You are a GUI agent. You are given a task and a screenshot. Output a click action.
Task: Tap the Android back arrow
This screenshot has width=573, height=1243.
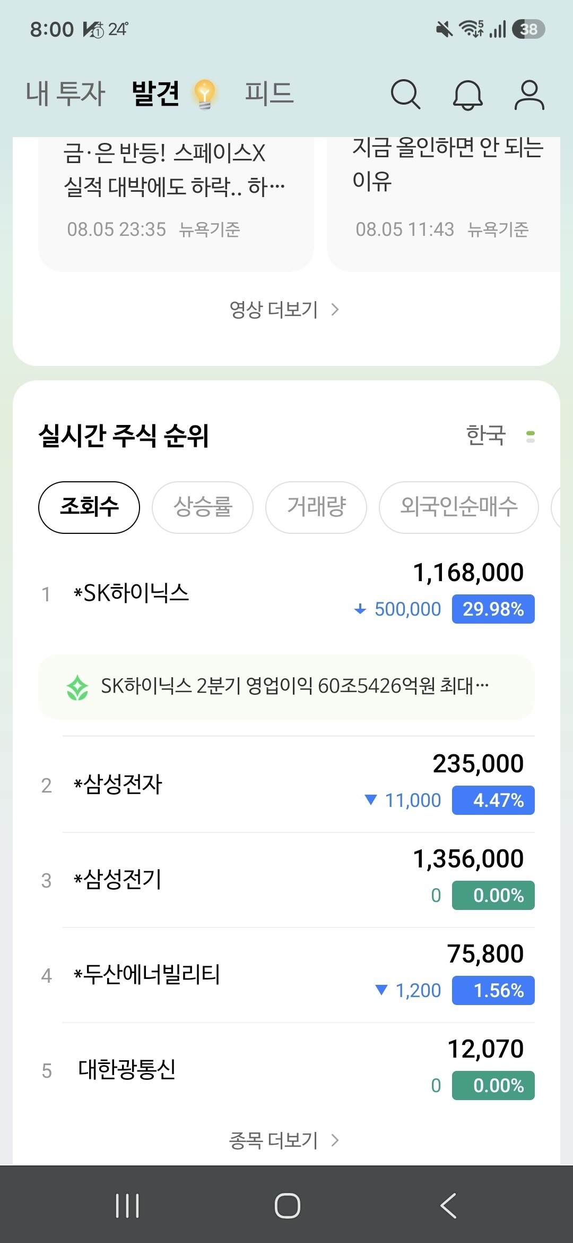pos(448,1205)
